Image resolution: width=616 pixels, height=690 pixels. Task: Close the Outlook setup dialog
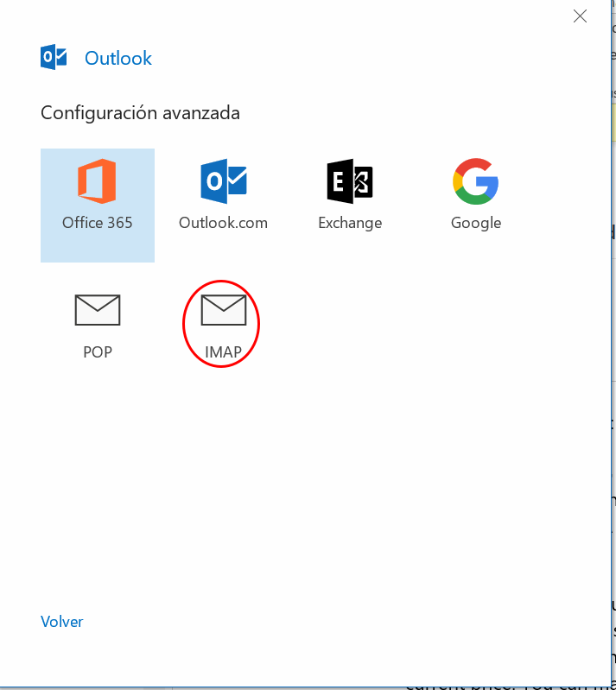point(580,16)
